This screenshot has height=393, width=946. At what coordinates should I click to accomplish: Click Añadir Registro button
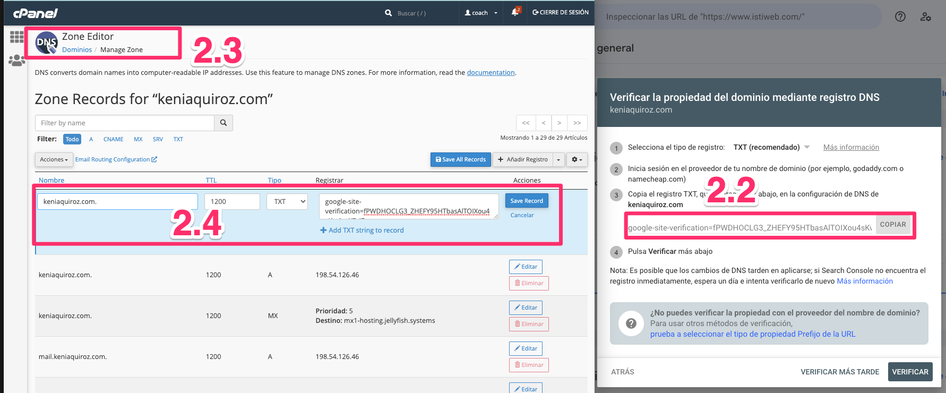click(523, 159)
